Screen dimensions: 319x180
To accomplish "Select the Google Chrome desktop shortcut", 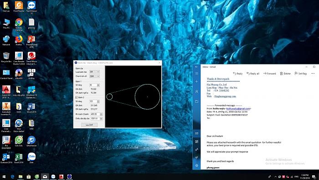I will tap(19, 25).
